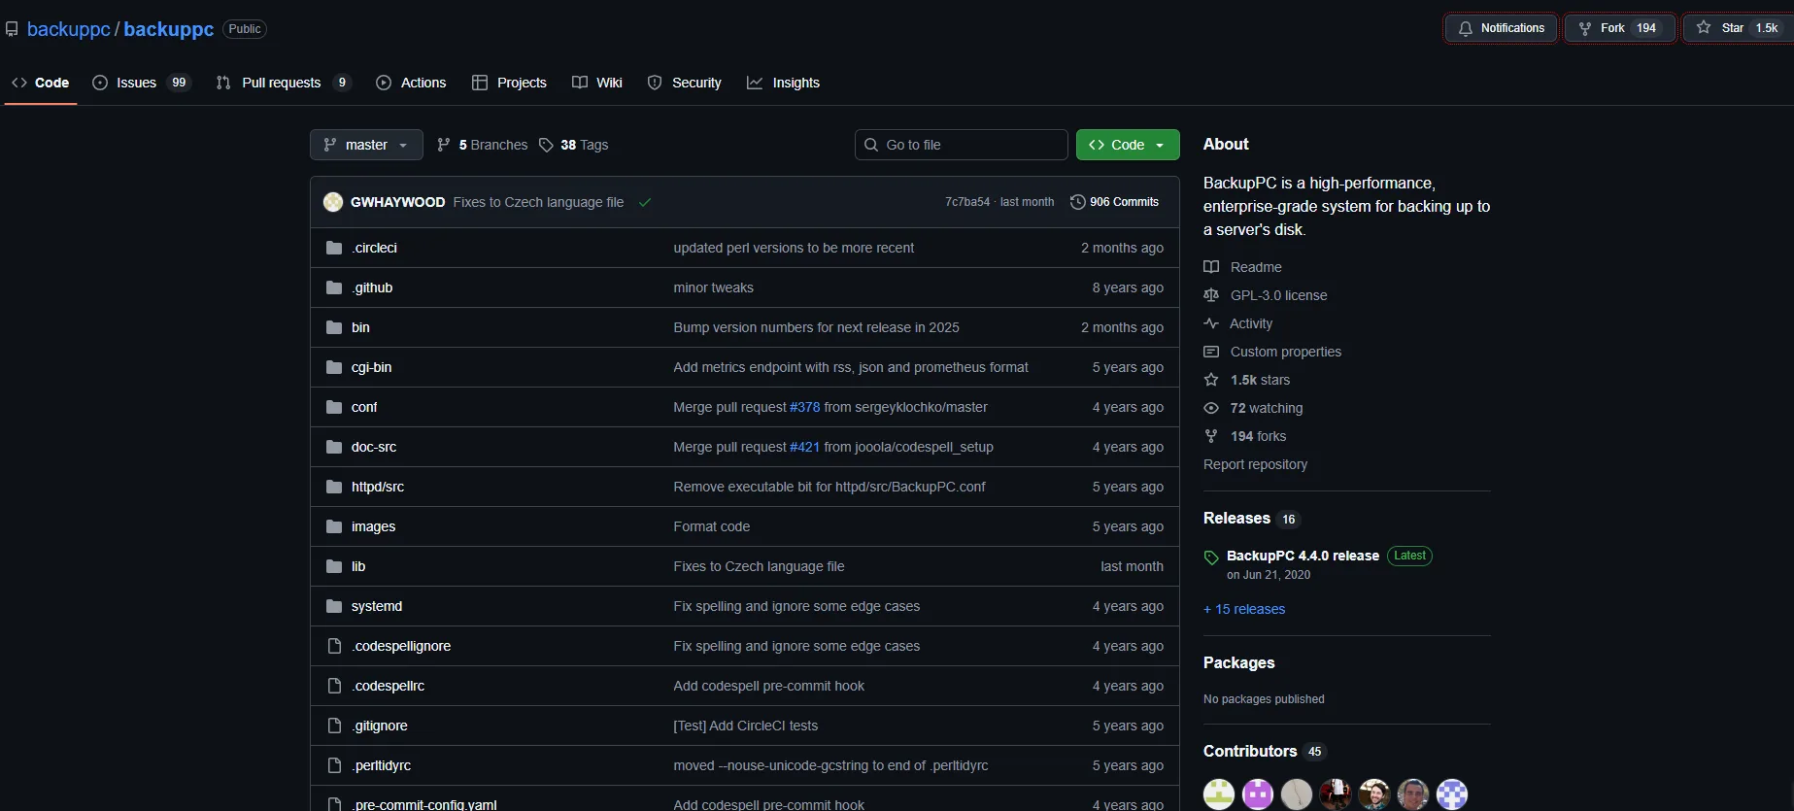
Task: Click the tag icon next to 38 Tags
Action: pos(546,145)
